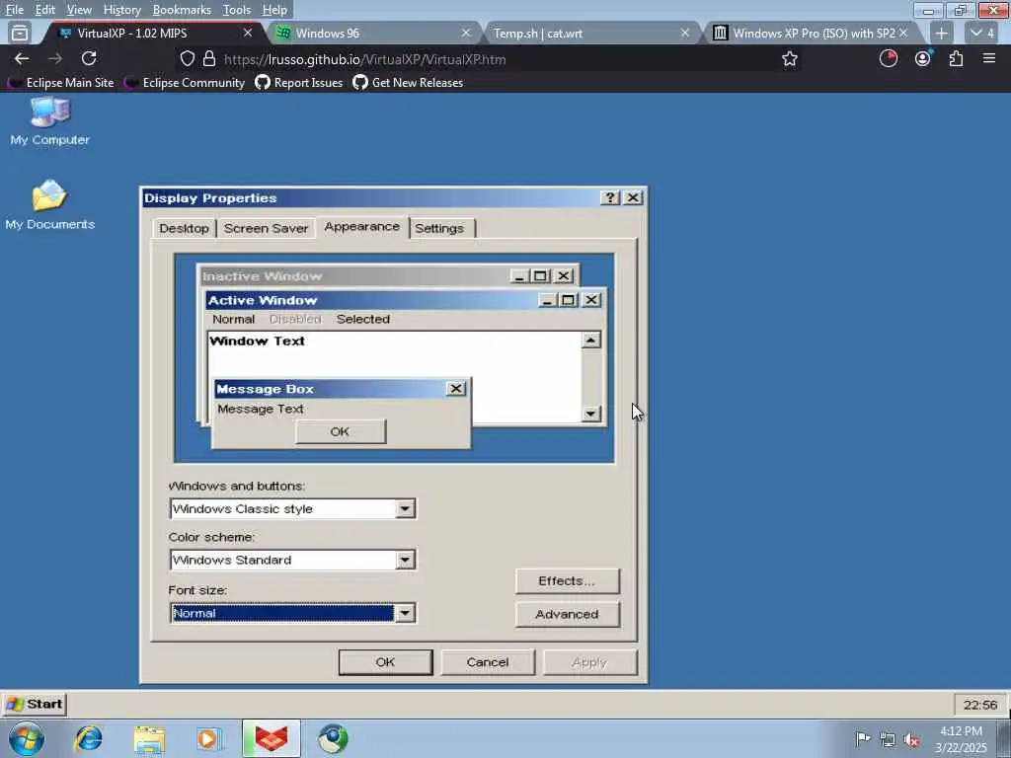
Task: Open list all tabs dropdown
Action: (982, 33)
